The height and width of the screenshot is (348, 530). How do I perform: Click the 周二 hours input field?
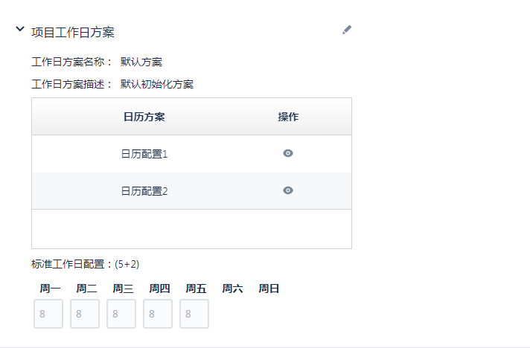pos(85,314)
